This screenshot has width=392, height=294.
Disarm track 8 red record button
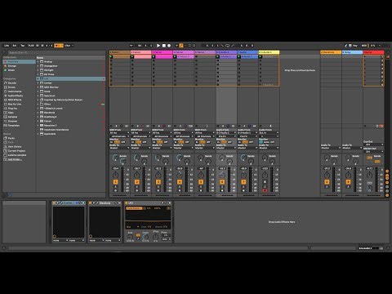265,190
